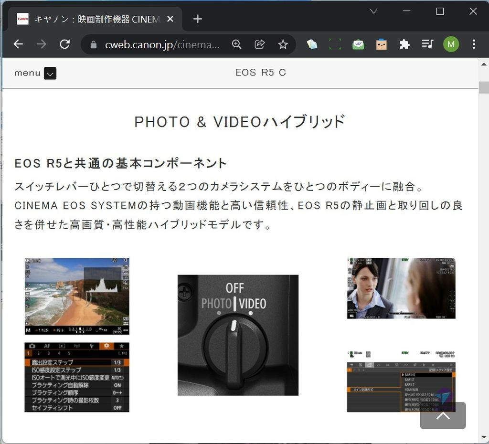
Task: Go back to the previous page
Action: tap(19, 44)
